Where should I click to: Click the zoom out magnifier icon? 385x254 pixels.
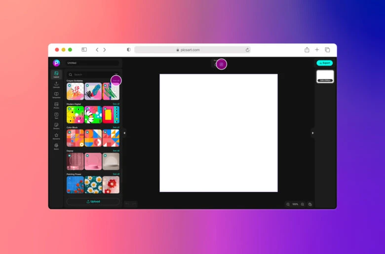point(288,204)
